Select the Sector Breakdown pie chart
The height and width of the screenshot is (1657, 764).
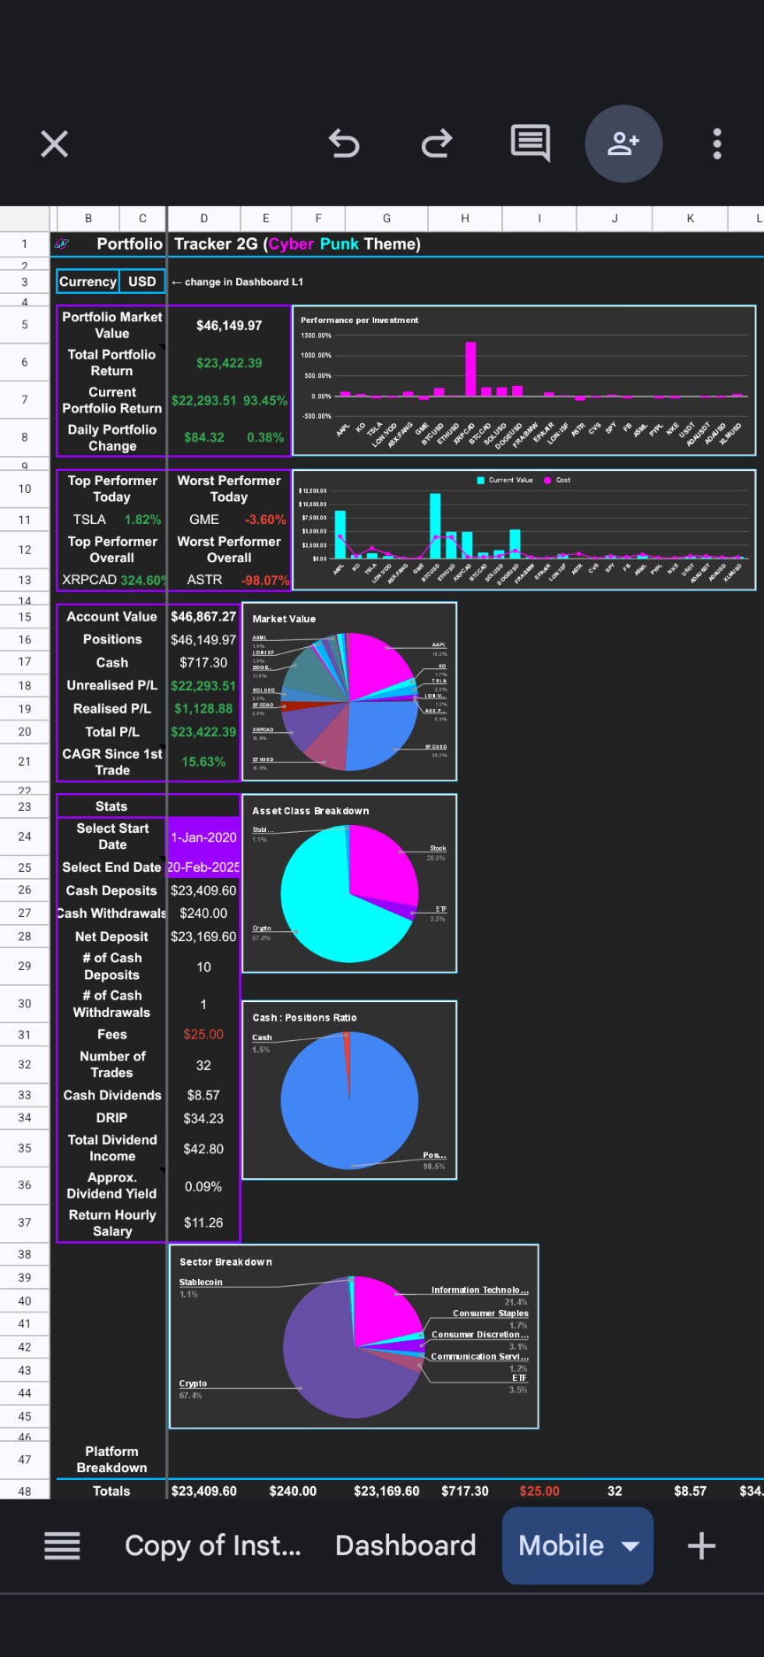point(354,1337)
